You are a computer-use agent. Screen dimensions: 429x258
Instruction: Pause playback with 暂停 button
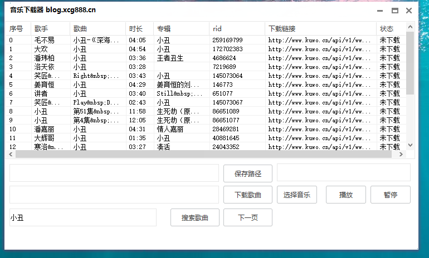(x=391, y=195)
